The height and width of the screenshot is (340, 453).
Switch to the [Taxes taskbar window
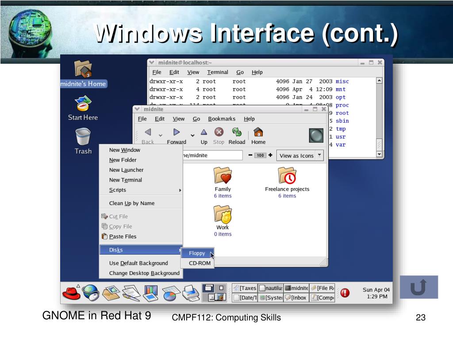245,288
